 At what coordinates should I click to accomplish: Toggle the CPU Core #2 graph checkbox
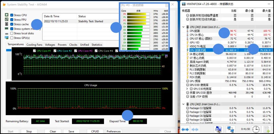click(55, 51)
